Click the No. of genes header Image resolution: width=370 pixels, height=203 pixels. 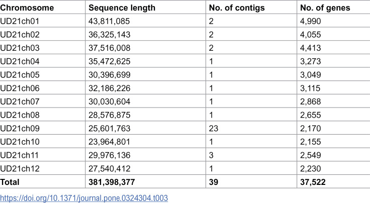pyautogui.click(x=325, y=8)
